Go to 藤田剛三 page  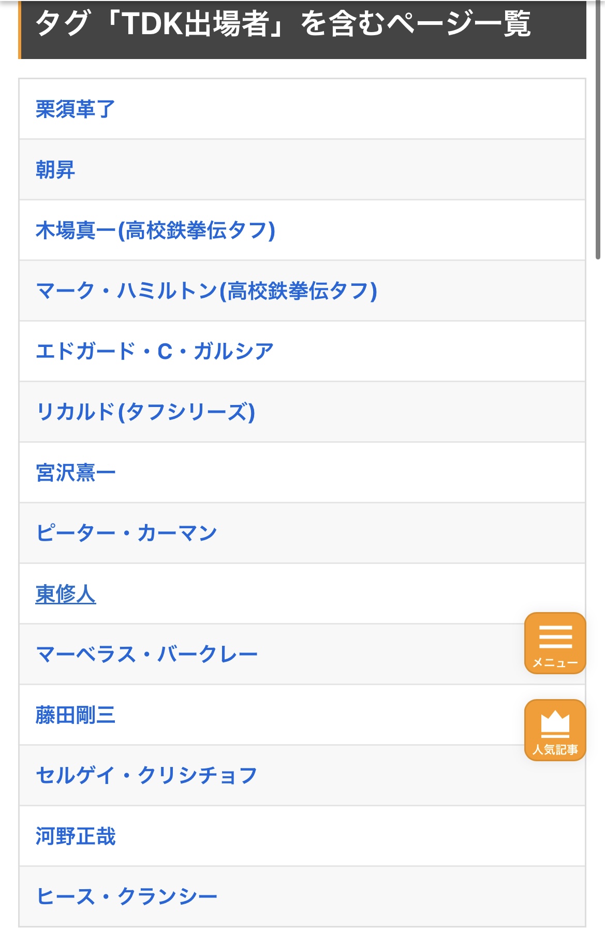click(76, 715)
